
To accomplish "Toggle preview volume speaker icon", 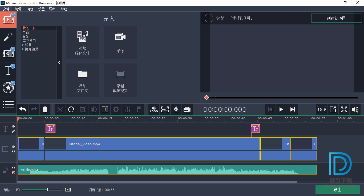I will pos(355,109).
